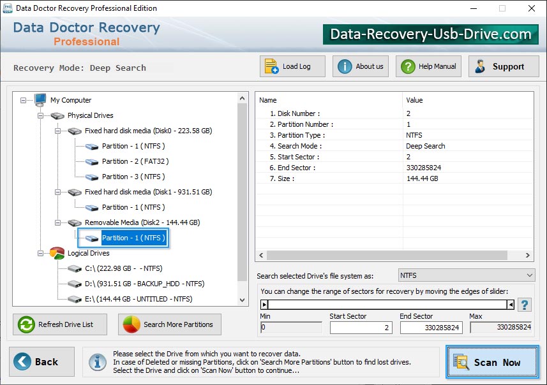547x385 pixels.
Task: Click the Name column header
Action: (329, 100)
